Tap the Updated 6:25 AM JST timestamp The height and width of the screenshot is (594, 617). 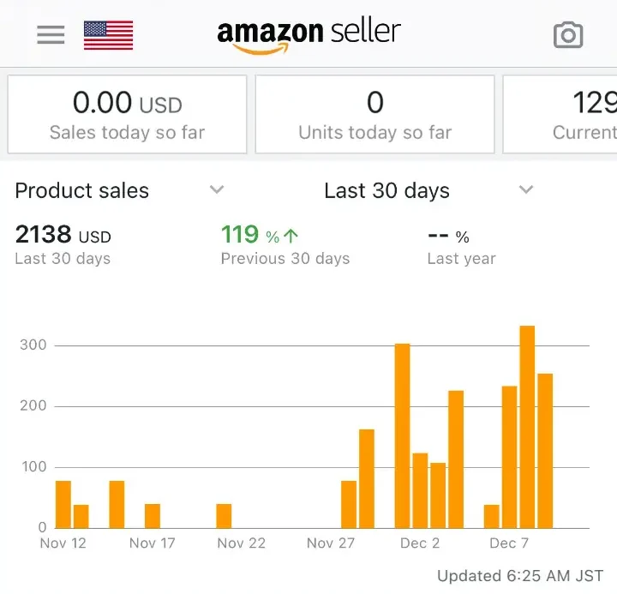[520, 576]
